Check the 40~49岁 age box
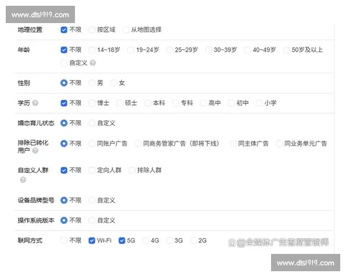Viewport: 346px width, 277px height. pos(247,50)
